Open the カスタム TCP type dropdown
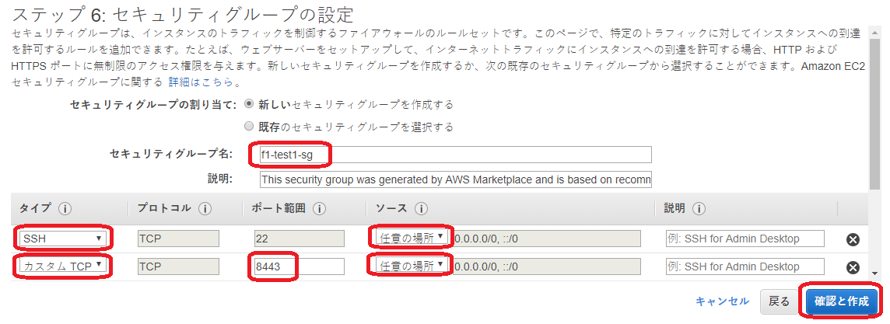This screenshot has width=890, height=324. (x=63, y=267)
